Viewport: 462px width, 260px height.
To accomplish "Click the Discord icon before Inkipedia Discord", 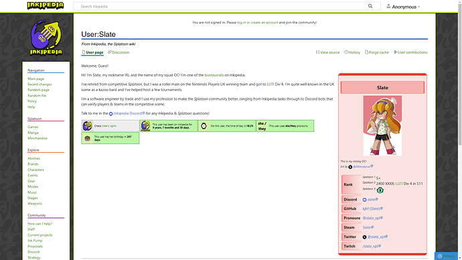I will click(110, 114).
